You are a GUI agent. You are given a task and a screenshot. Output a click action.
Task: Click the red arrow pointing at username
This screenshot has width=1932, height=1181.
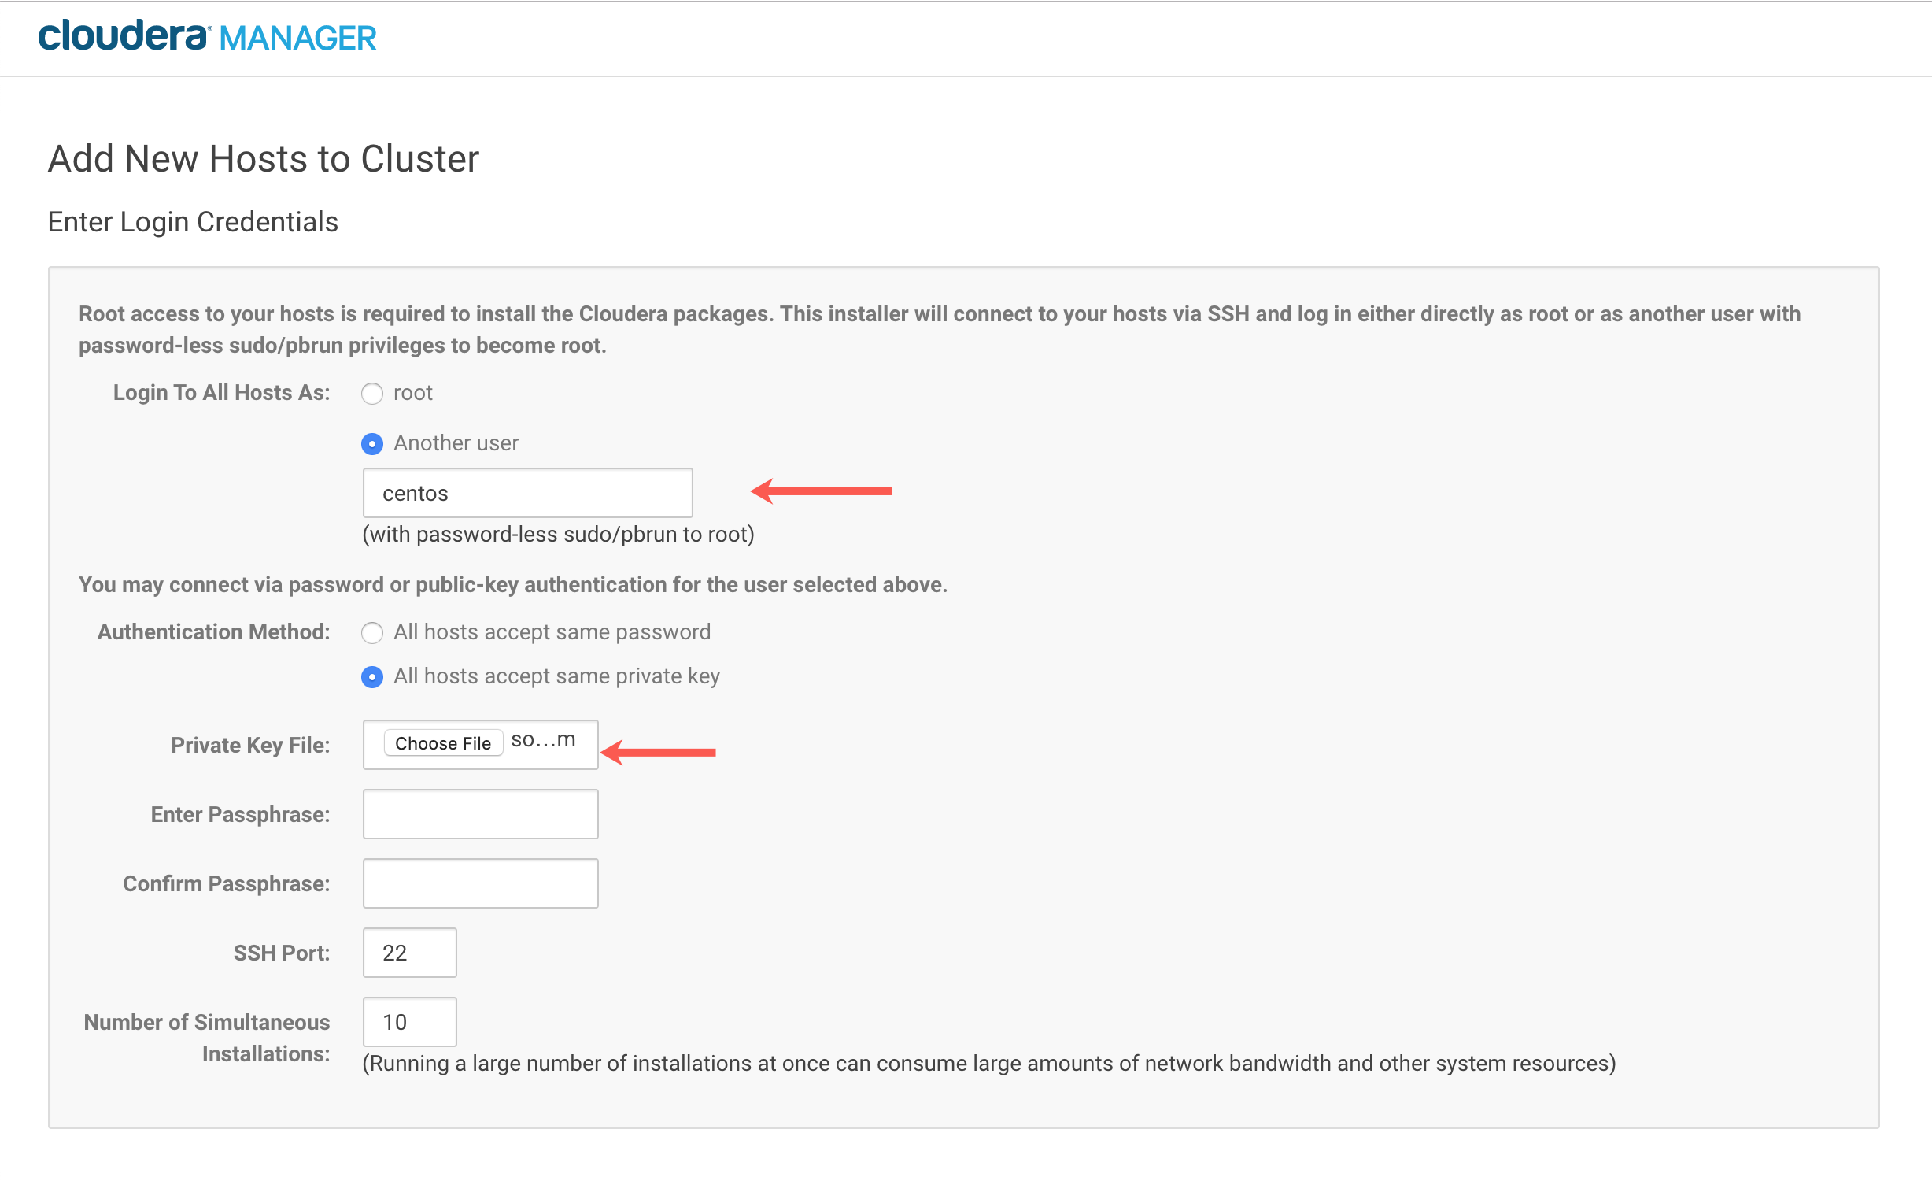click(x=822, y=491)
